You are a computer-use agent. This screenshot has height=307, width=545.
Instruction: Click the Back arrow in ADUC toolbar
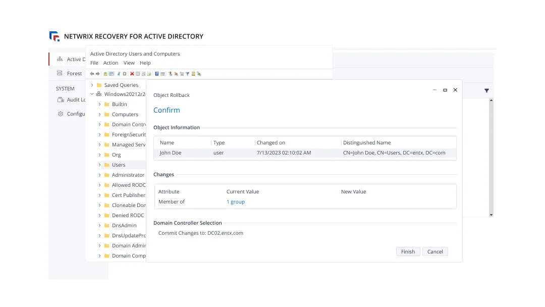coord(92,74)
